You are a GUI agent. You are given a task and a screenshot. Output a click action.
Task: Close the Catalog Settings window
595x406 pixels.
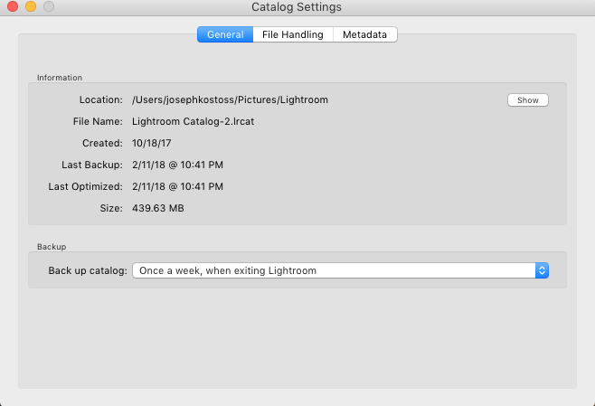[x=13, y=6]
